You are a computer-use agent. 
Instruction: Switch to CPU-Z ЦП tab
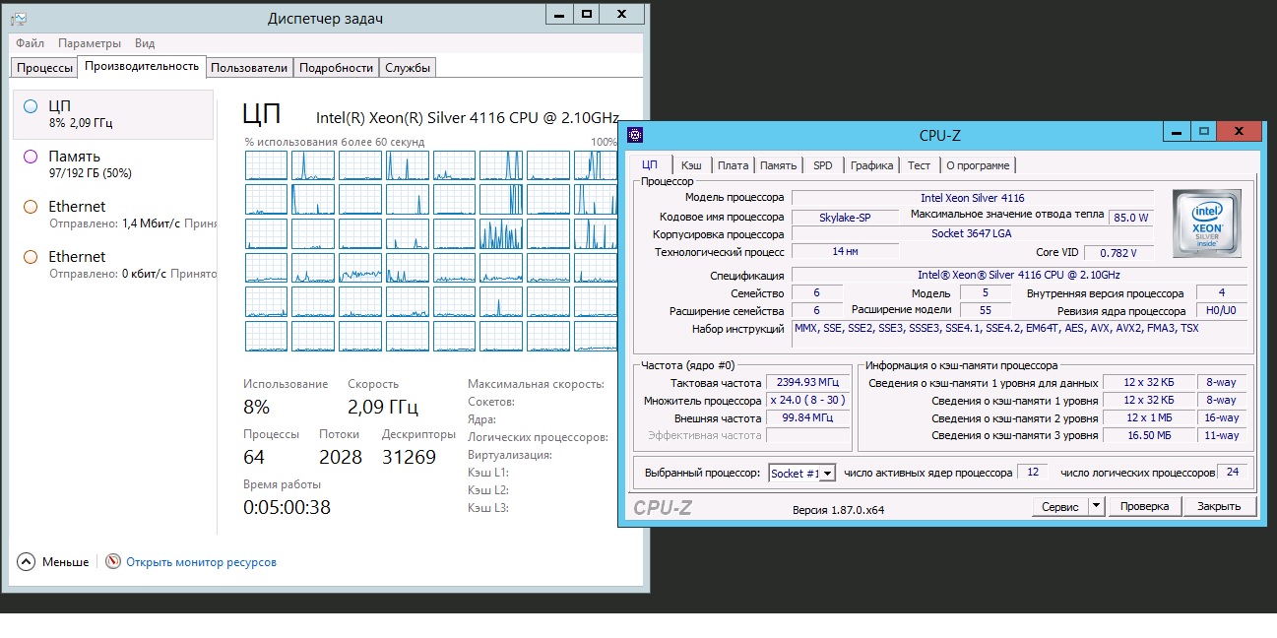649,164
